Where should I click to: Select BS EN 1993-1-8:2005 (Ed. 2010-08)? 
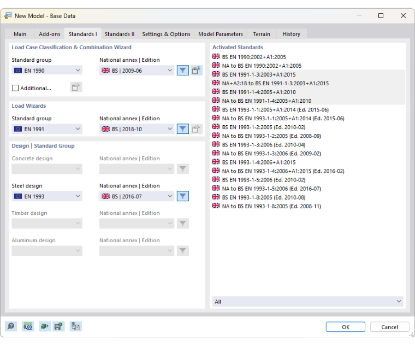point(308,197)
